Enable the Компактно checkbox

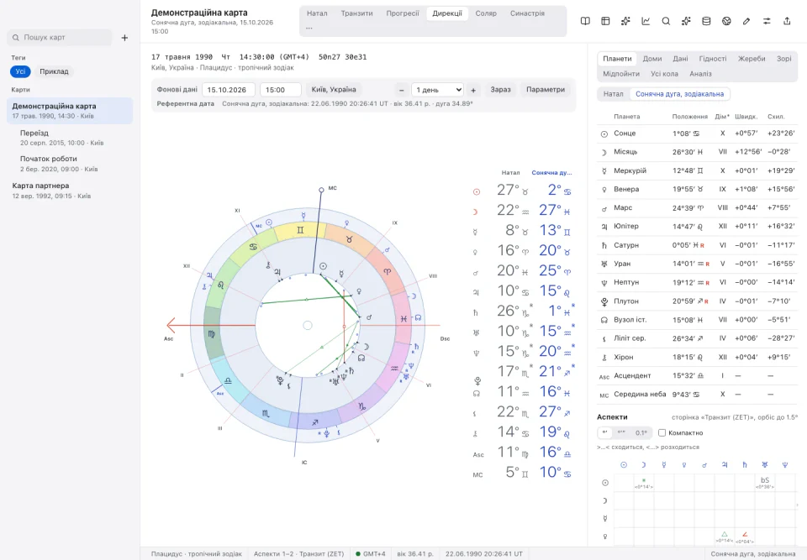click(662, 432)
